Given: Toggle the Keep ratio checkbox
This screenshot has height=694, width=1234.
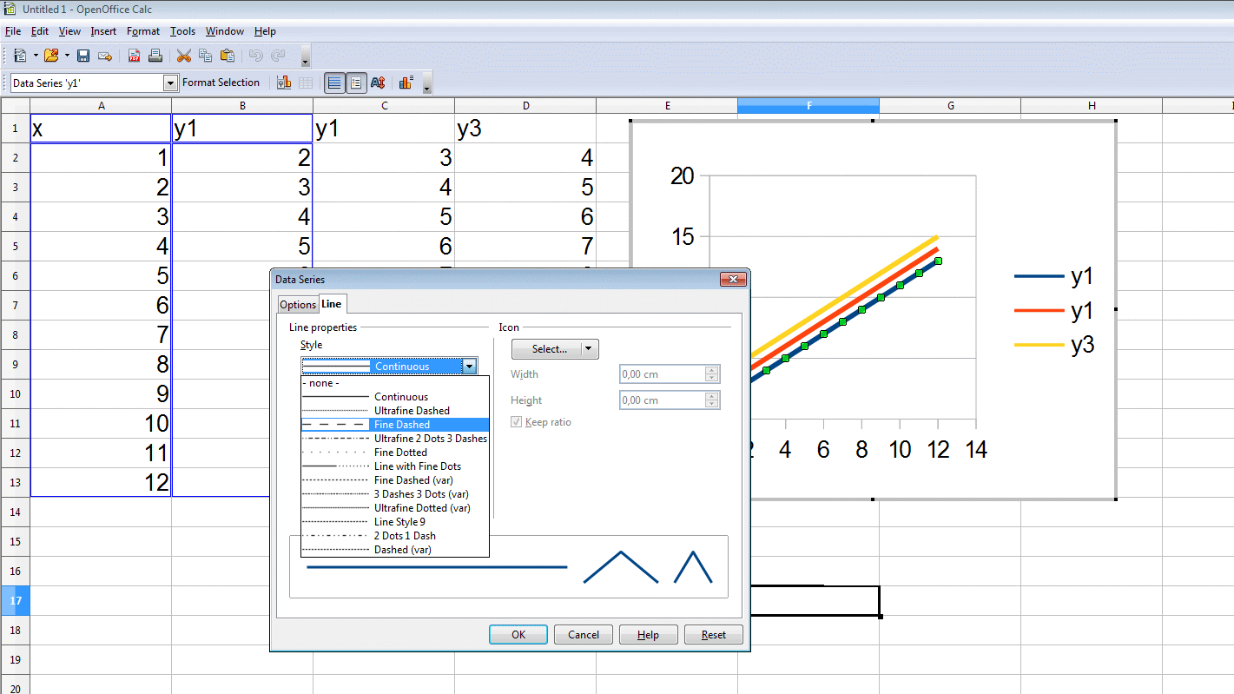Looking at the screenshot, I should point(517,422).
